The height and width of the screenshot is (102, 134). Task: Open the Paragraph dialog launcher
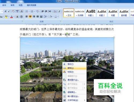[x=60, y=21]
